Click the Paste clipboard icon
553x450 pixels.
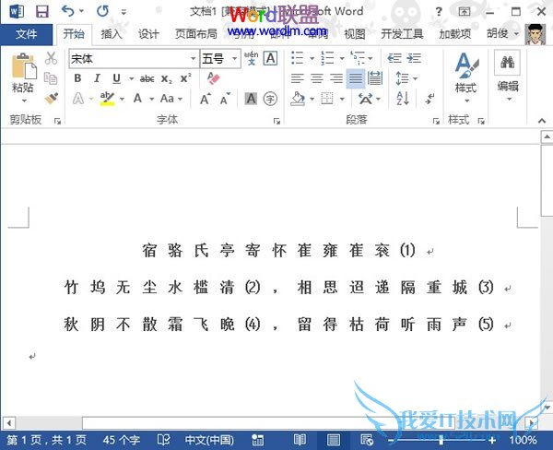tap(24, 66)
